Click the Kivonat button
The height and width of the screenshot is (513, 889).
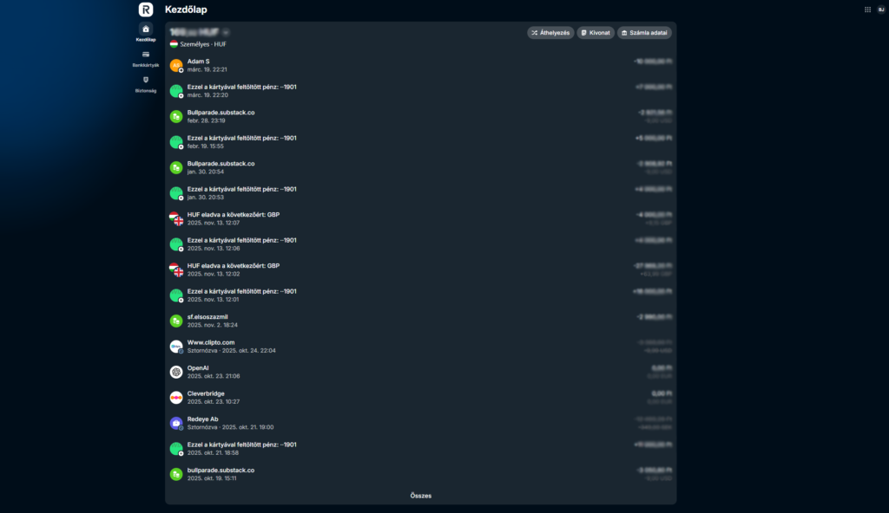[596, 33]
